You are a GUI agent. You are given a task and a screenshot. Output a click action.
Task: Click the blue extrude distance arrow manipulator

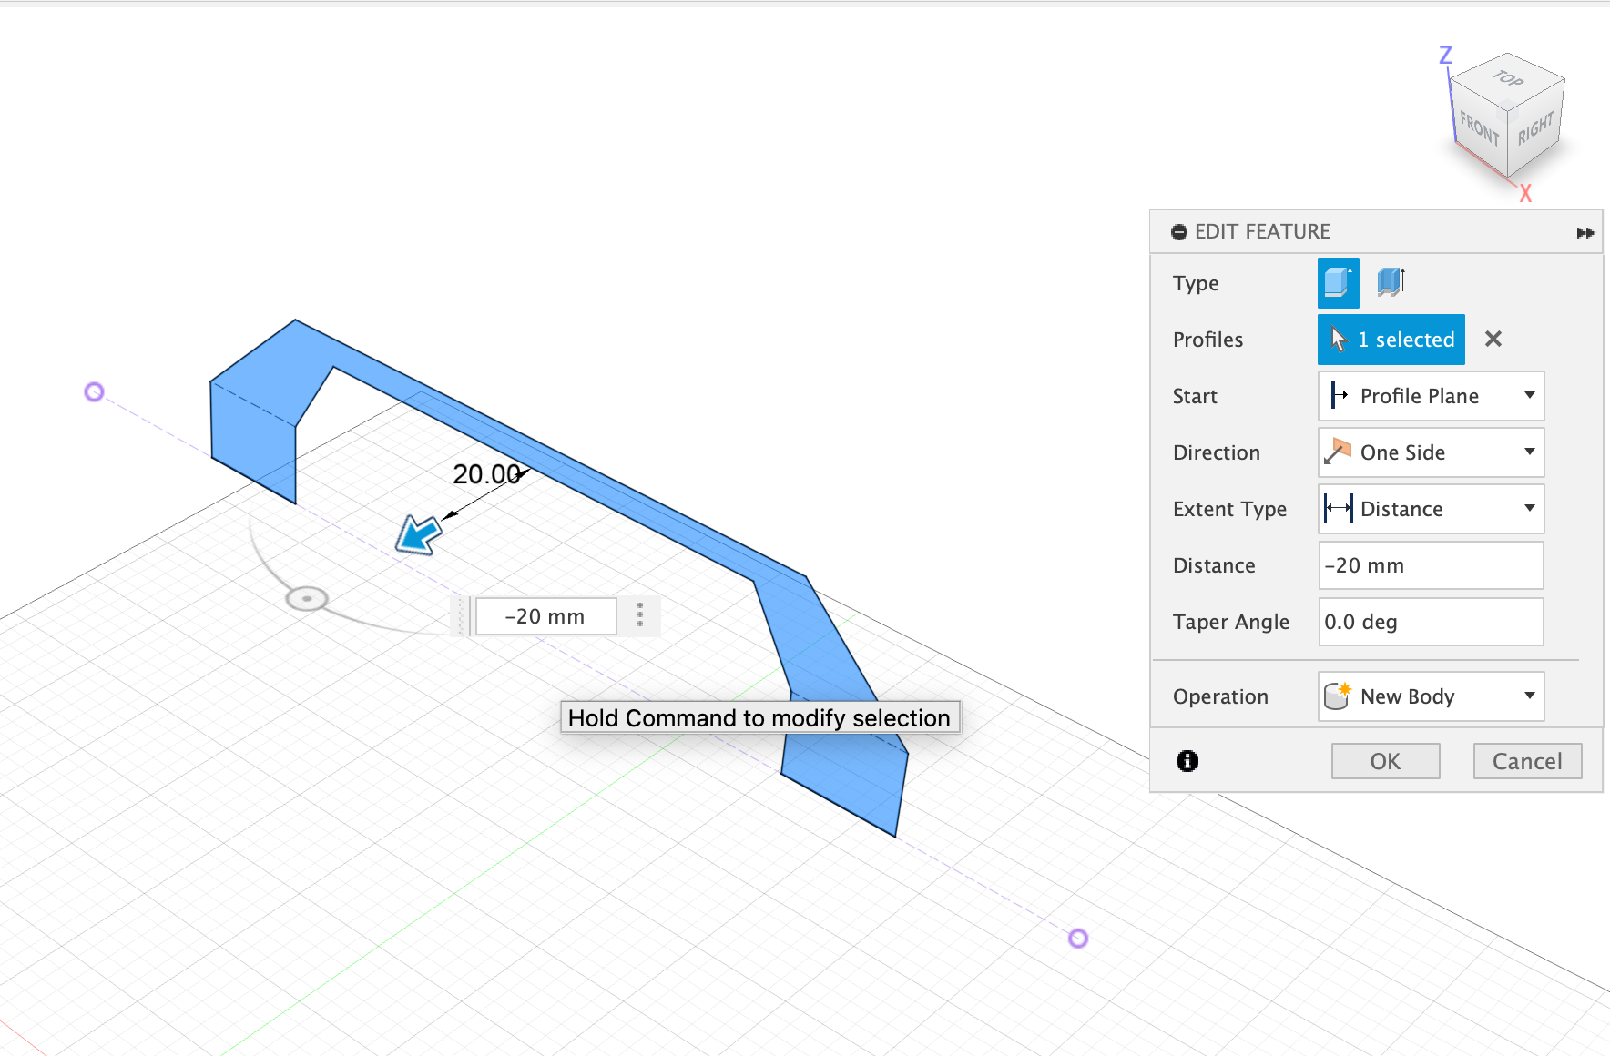[419, 534]
